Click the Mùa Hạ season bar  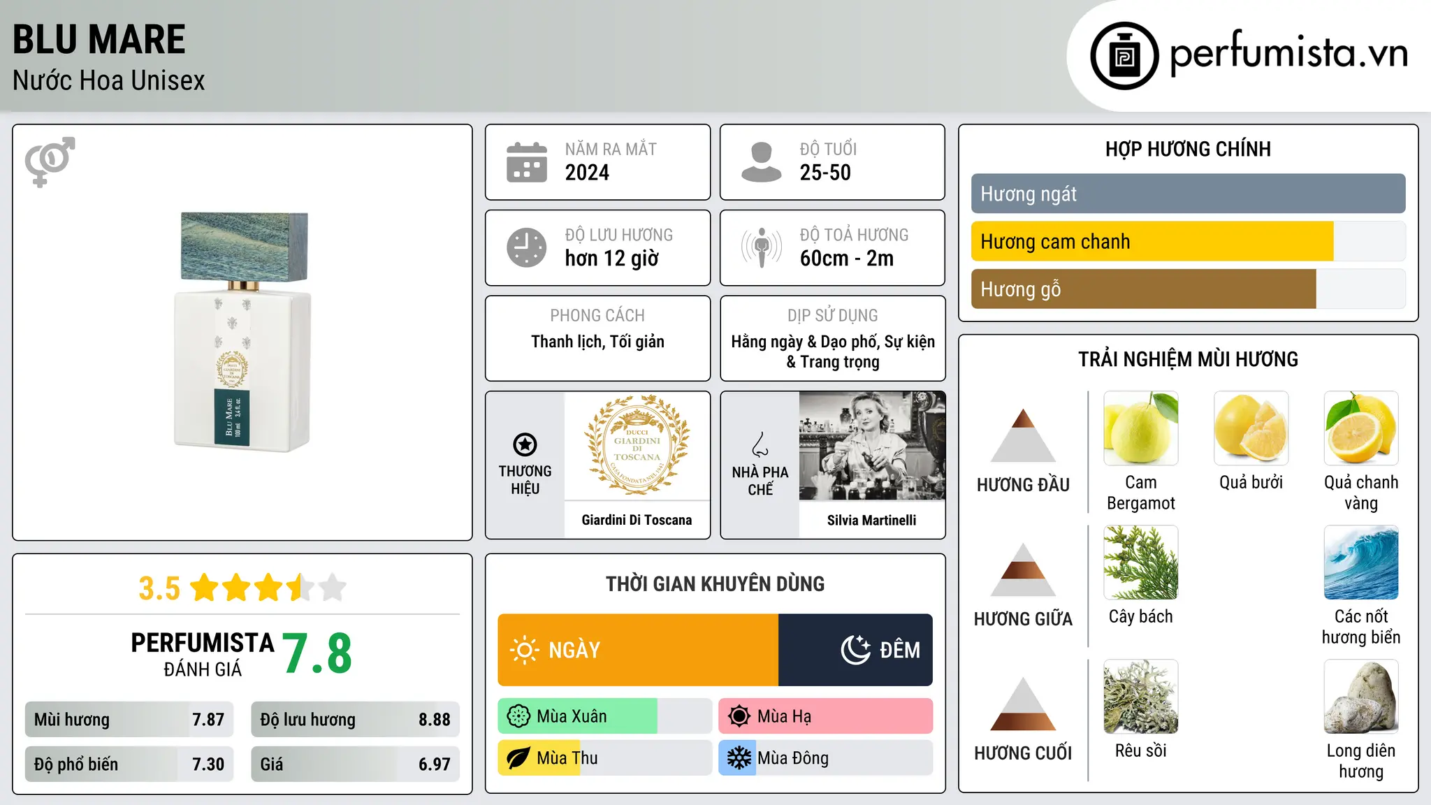(x=826, y=716)
